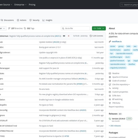The height and width of the screenshot is (138, 138).
Task: Open the Packages heading link
Action: 113,133
